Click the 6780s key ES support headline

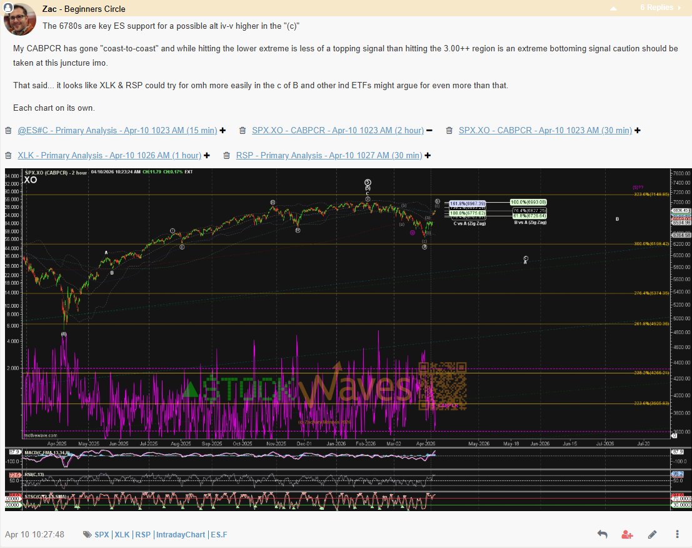[x=171, y=26]
